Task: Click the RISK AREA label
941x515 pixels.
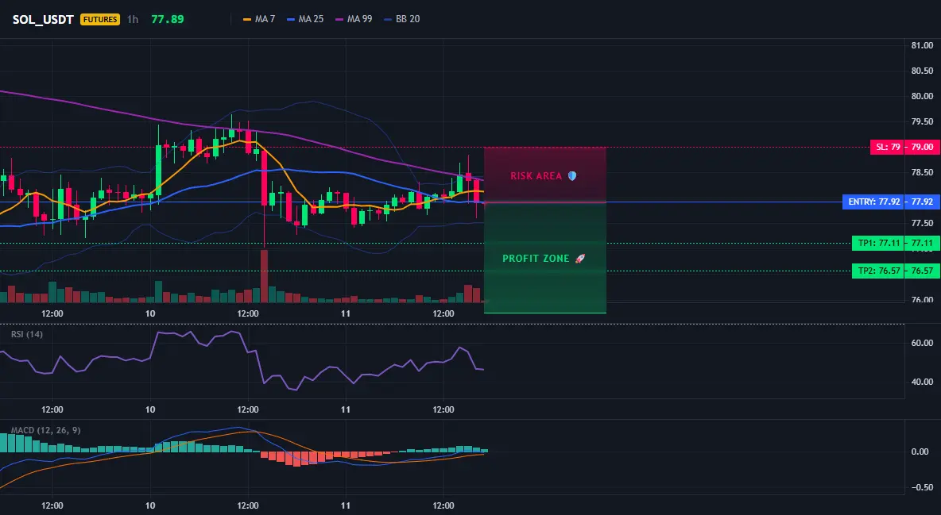Action: (x=536, y=176)
